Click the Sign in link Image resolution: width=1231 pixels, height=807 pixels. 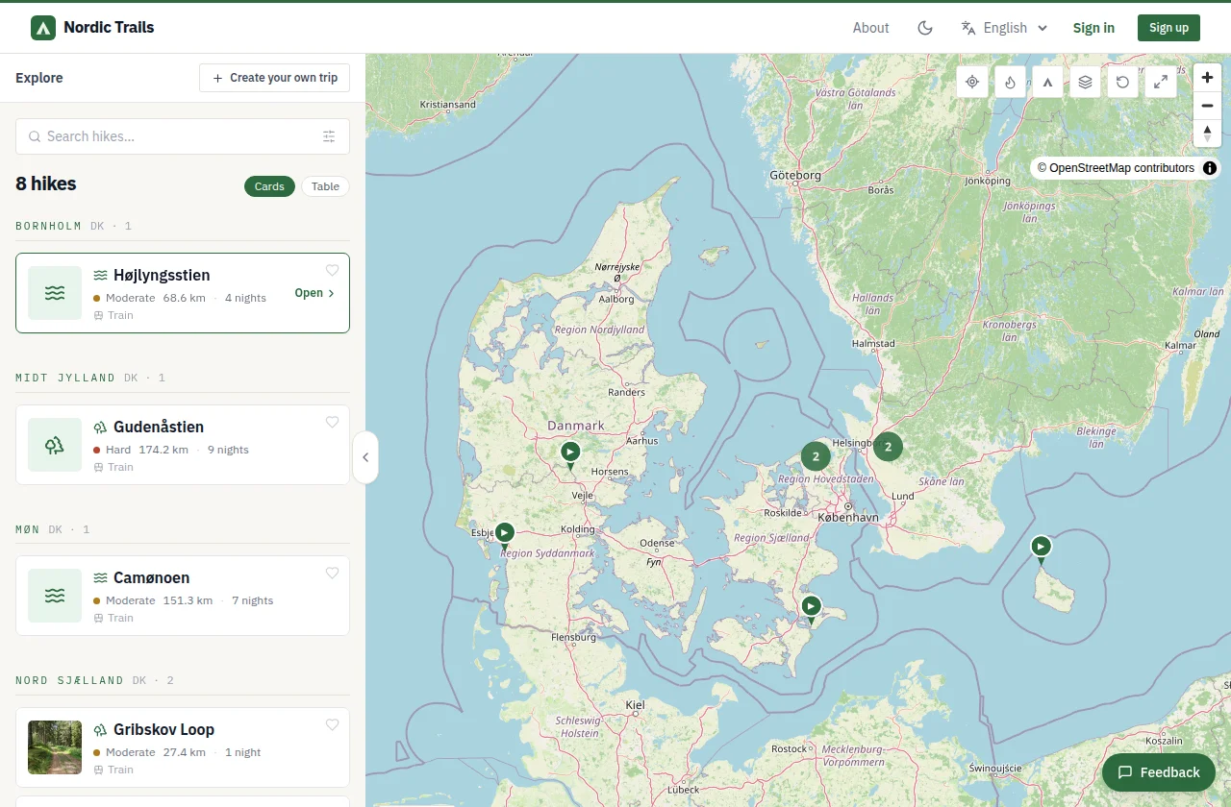[x=1093, y=28]
